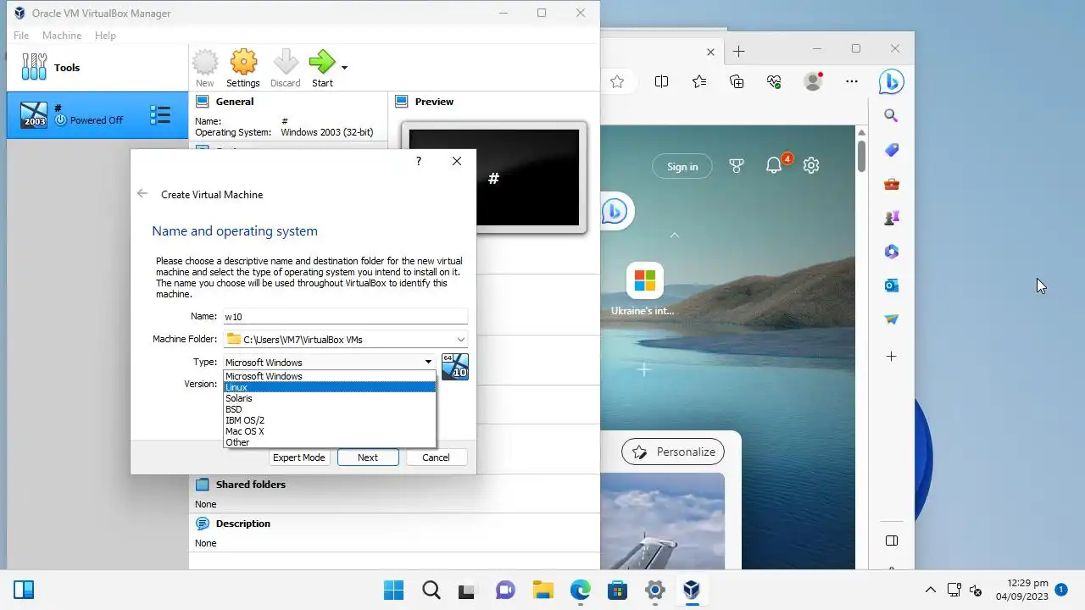Open the Edge sidebar Outlook icon
This screenshot has height=610, width=1085.
point(891,286)
